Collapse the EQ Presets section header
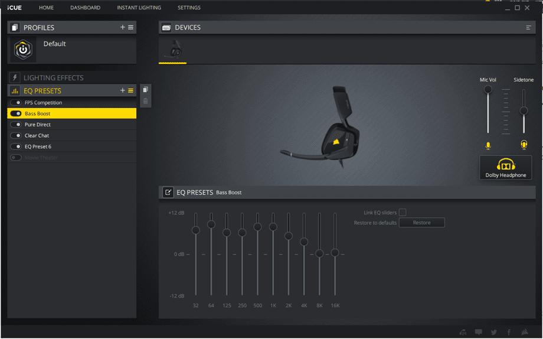Image resolution: width=543 pixels, height=339 pixels. click(x=71, y=90)
